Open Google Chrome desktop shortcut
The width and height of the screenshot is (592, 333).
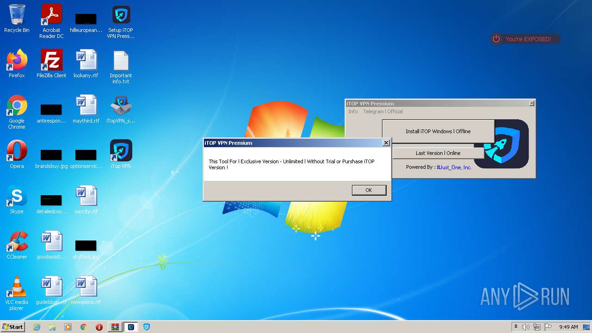point(17,112)
